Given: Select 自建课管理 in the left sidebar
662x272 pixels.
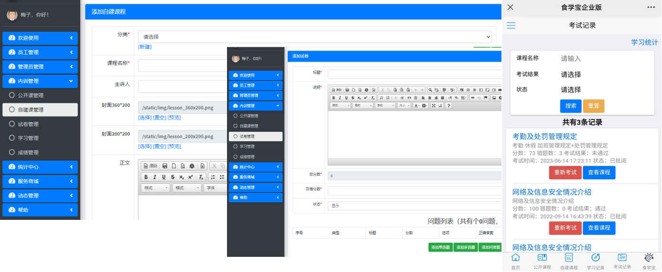Looking at the screenshot, I should tap(40, 109).
